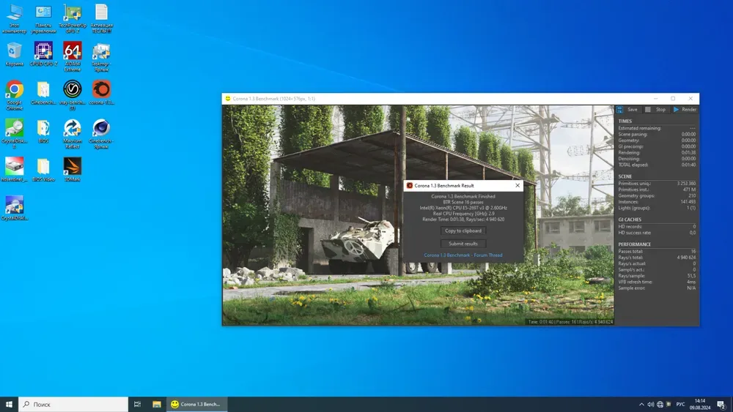Click Copy to clipboard button
Image resolution: width=733 pixels, height=412 pixels.
[x=463, y=231]
